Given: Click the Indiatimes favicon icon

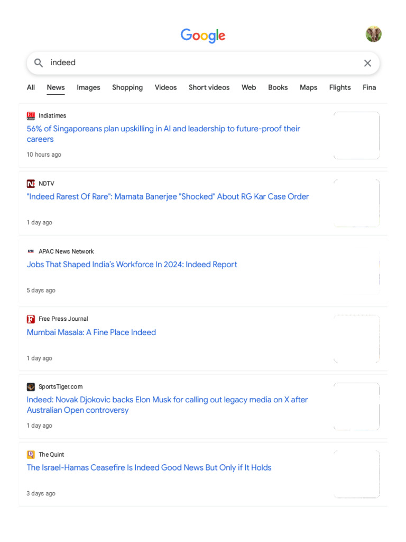Looking at the screenshot, I should [x=31, y=116].
